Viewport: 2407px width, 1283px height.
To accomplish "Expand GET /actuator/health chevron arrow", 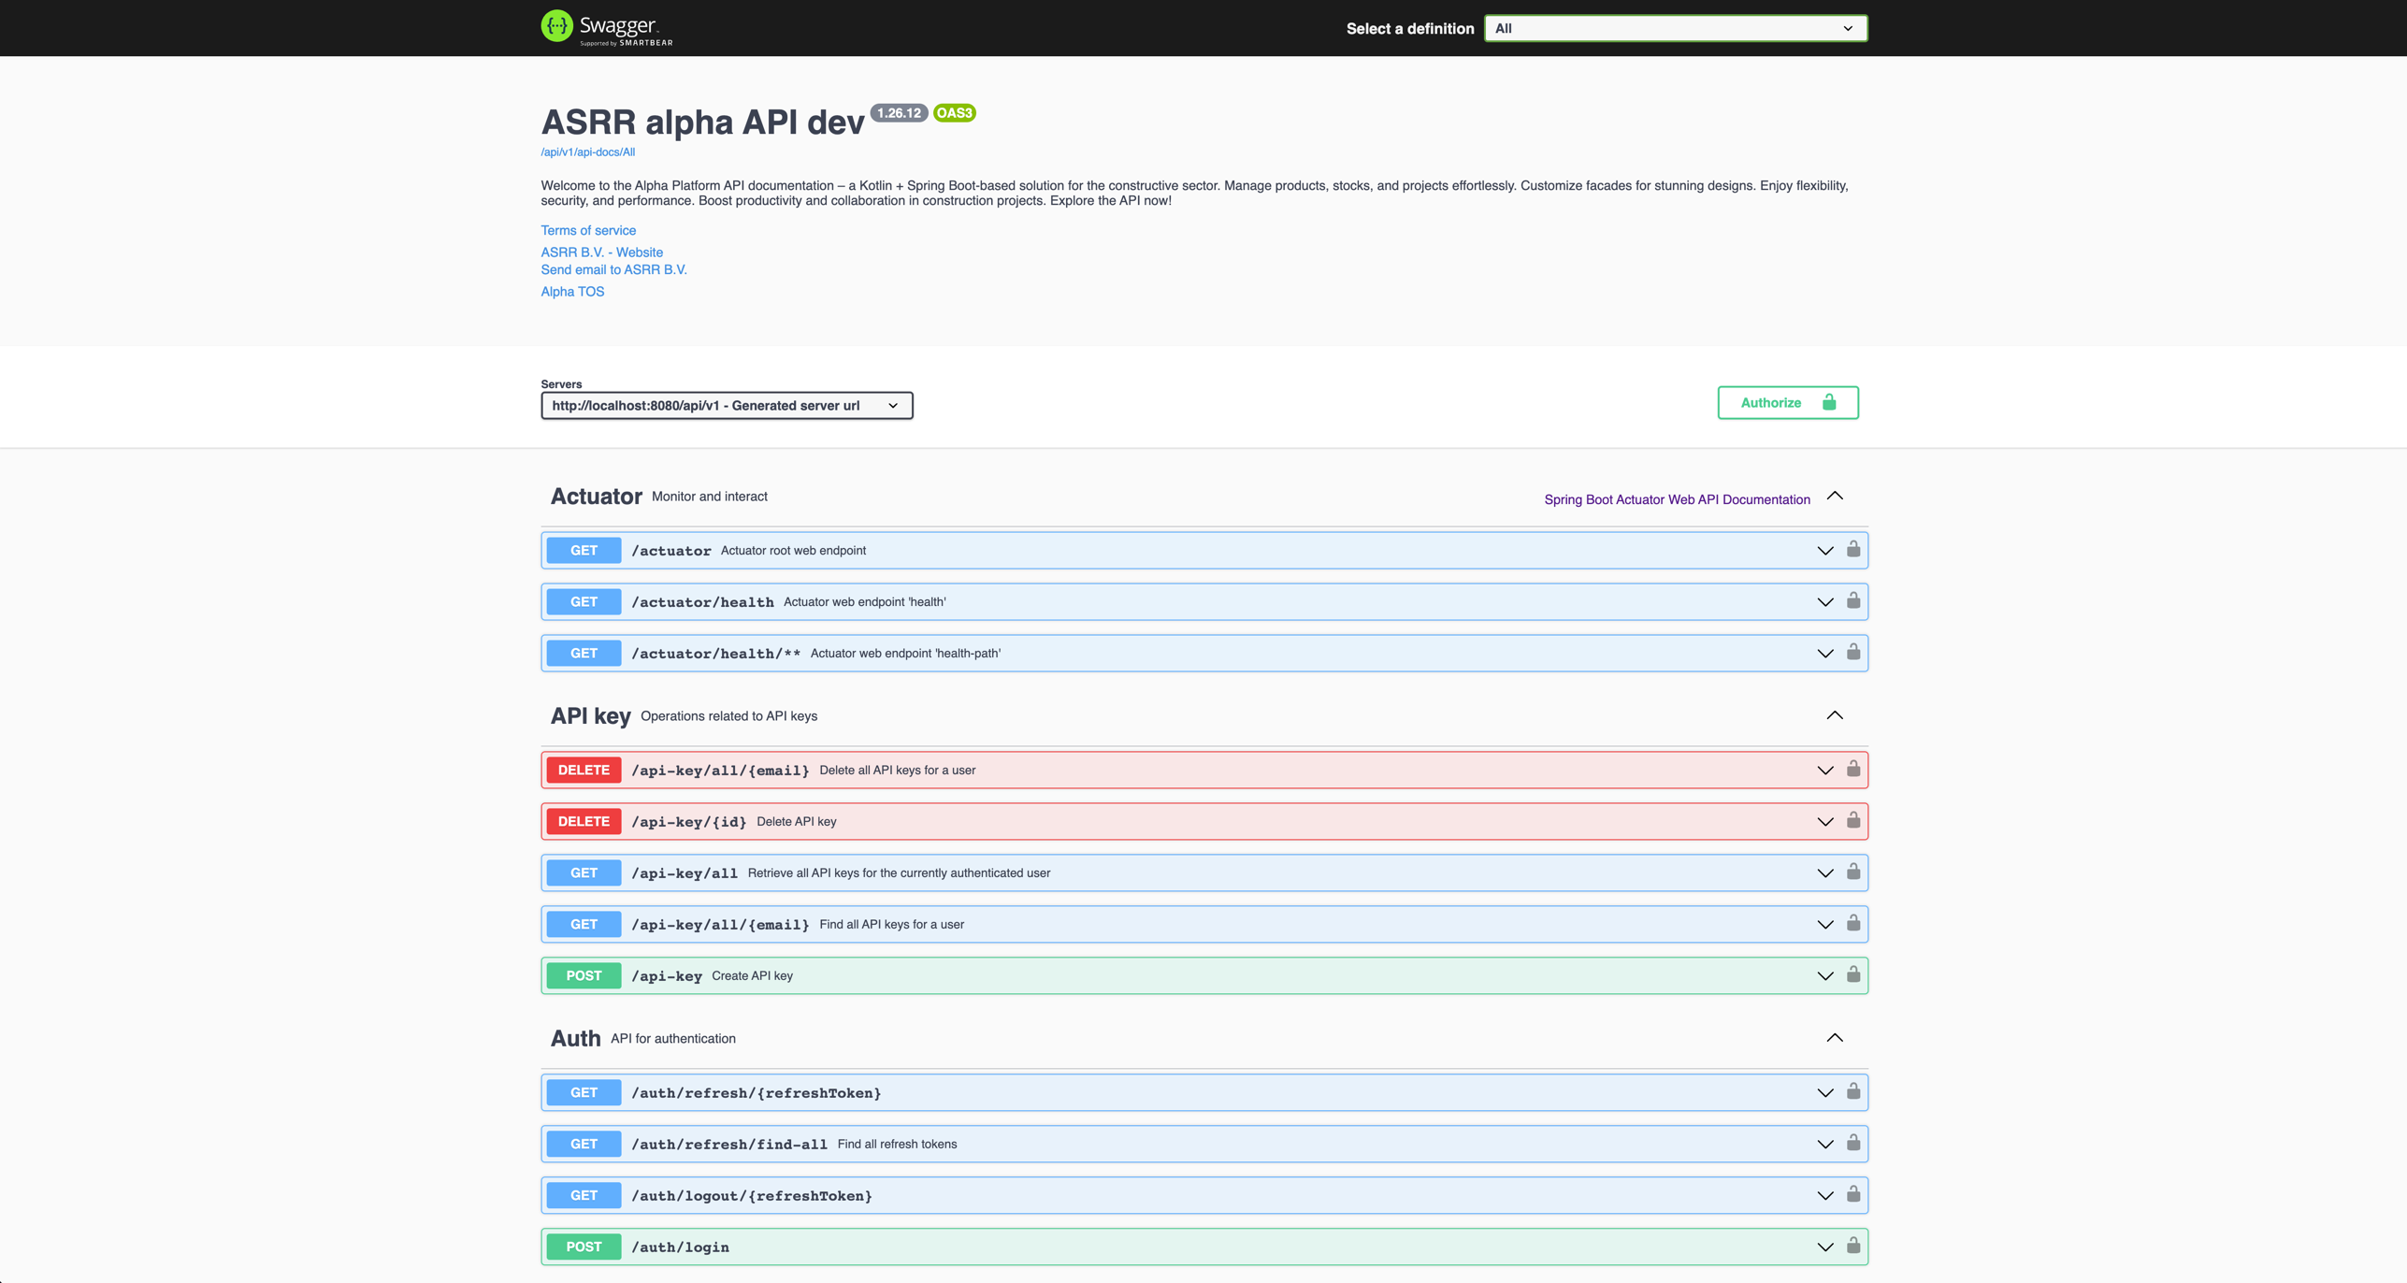I will [1824, 602].
